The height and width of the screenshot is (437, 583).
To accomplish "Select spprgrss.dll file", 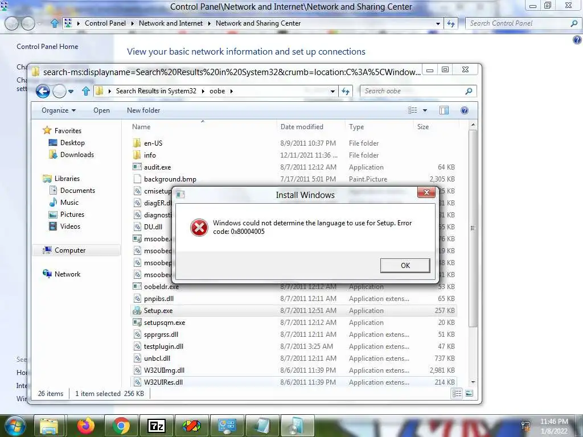I will (x=161, y=335).
